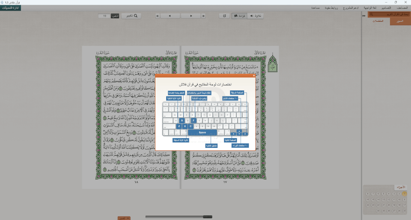Click the left Quran page numbered ١٨

tap(131, 117)
